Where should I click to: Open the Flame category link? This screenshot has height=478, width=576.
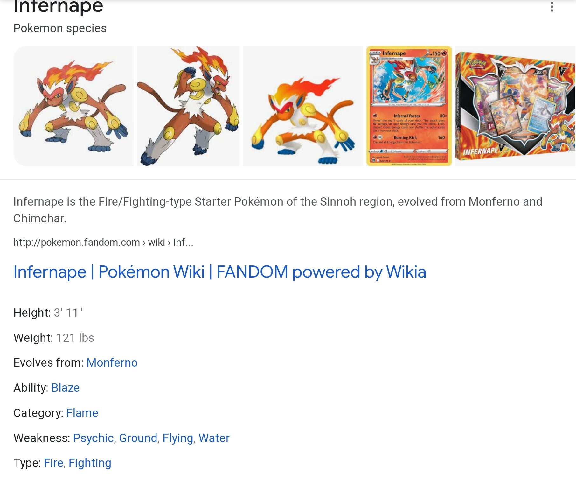pos(82,413)
